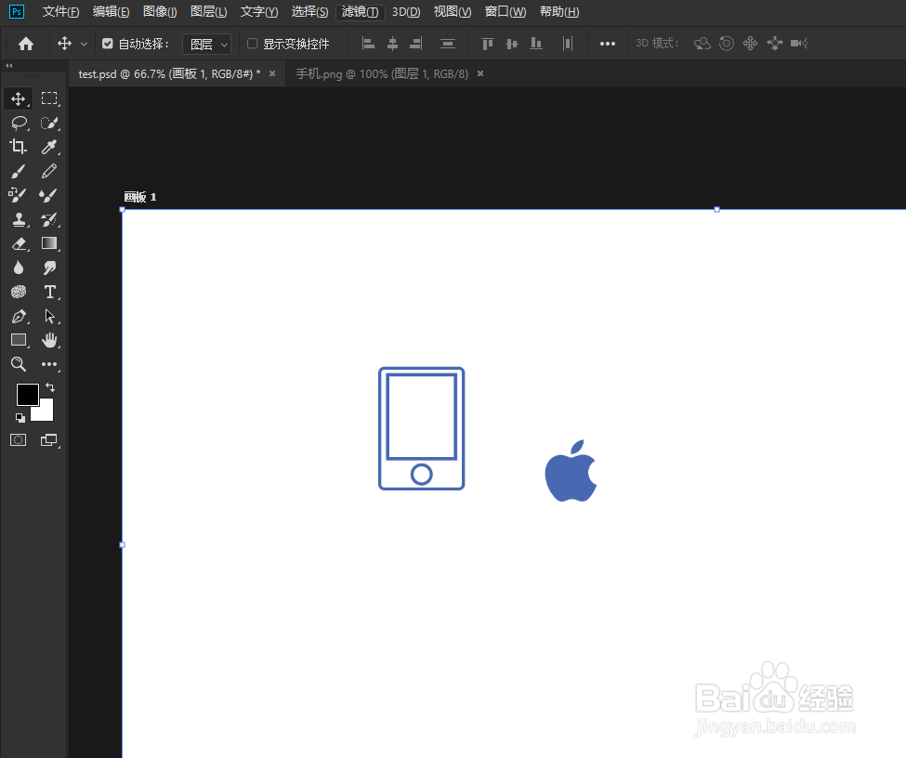
Task: Expand the Move tool preset picker arrow
Action: [x=84, y=44]
